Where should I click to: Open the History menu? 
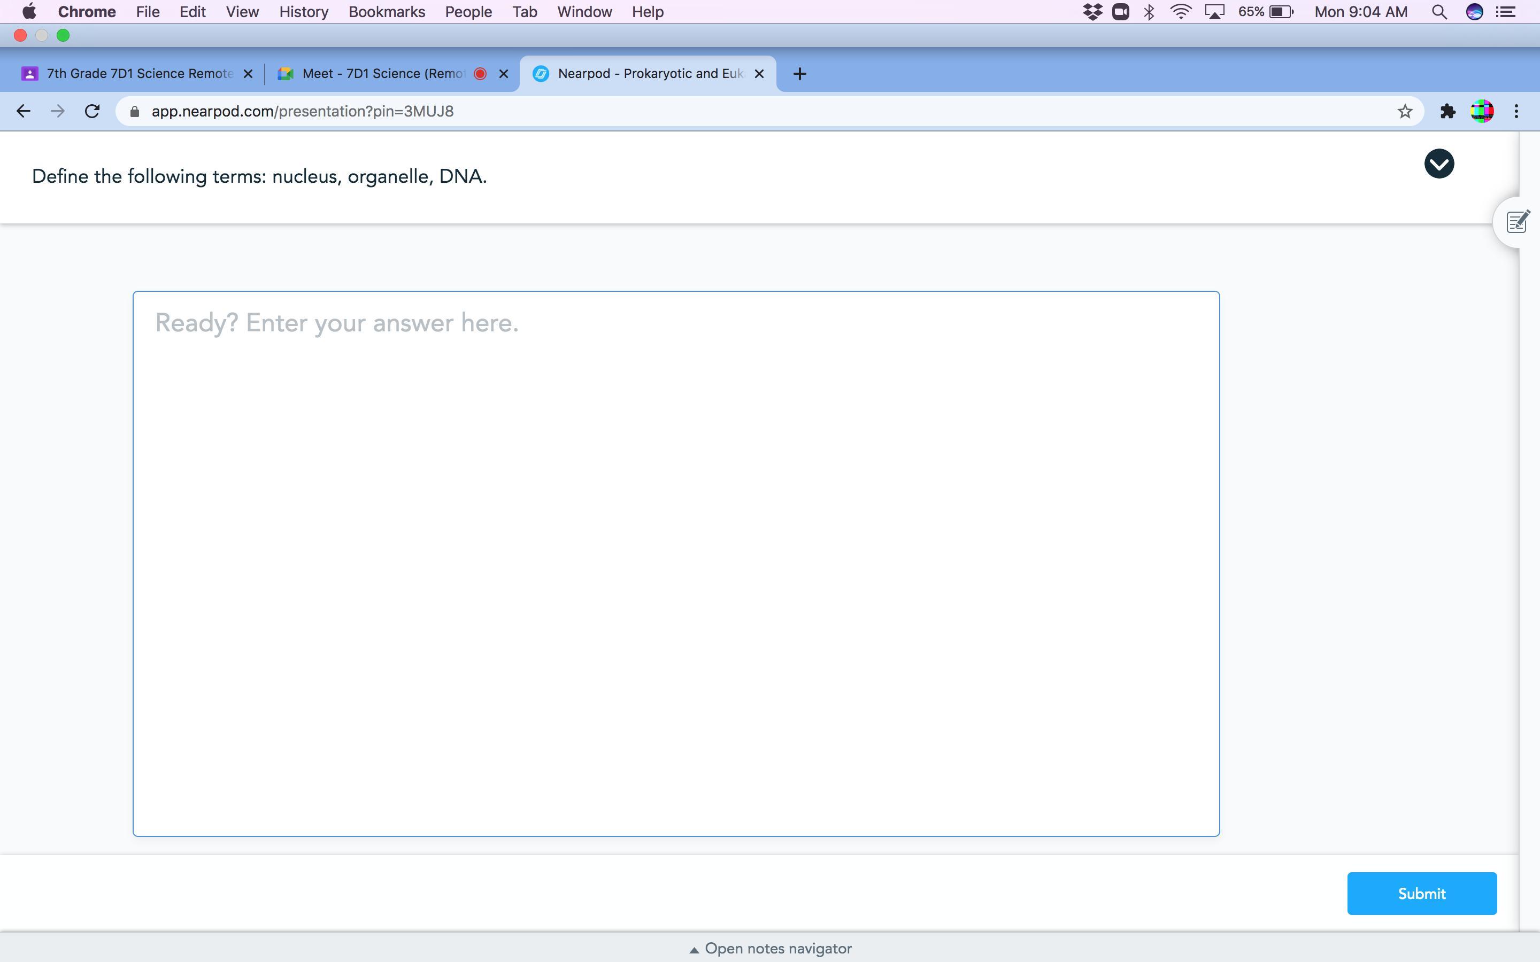pos(304,12)
